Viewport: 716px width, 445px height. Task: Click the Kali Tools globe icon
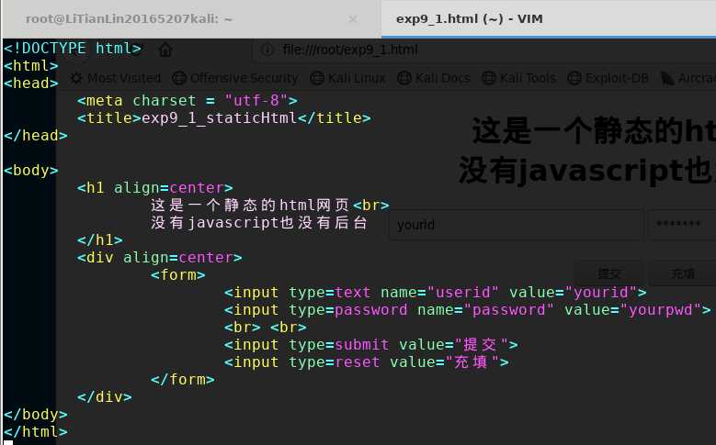click(x=489, y=78)
